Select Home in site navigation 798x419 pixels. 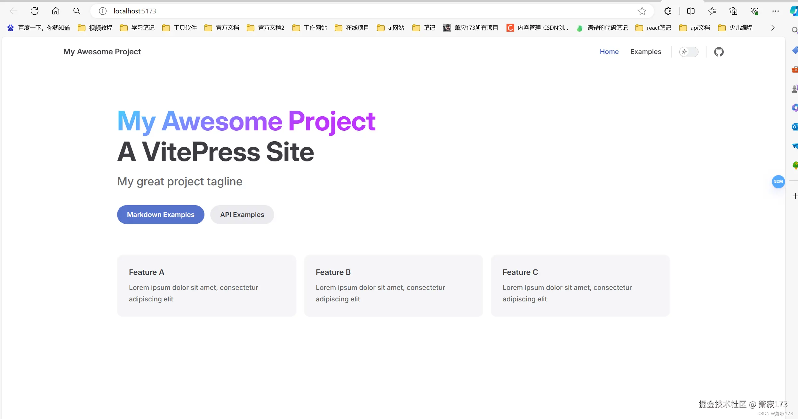pyautogui.click(x=609, y=52)
